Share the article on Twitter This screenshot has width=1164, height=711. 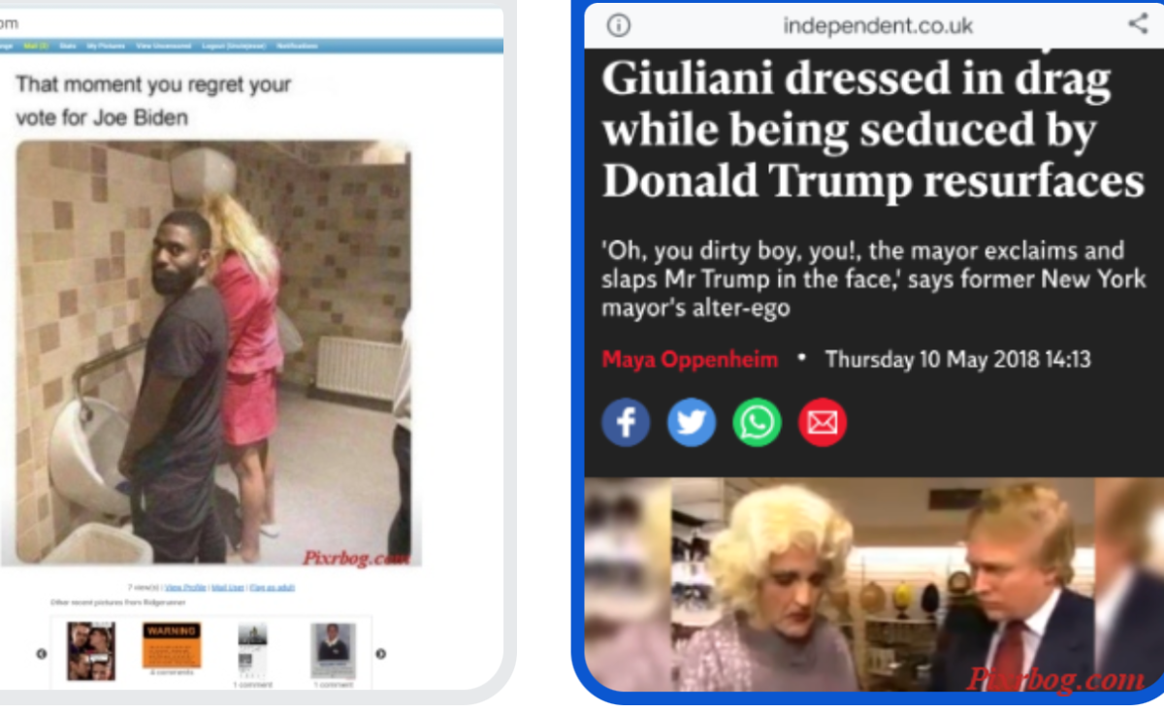pyautogui.click(x=692, y=423)
